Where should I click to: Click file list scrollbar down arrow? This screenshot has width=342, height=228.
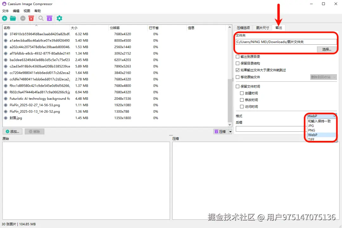pos(230,125)
